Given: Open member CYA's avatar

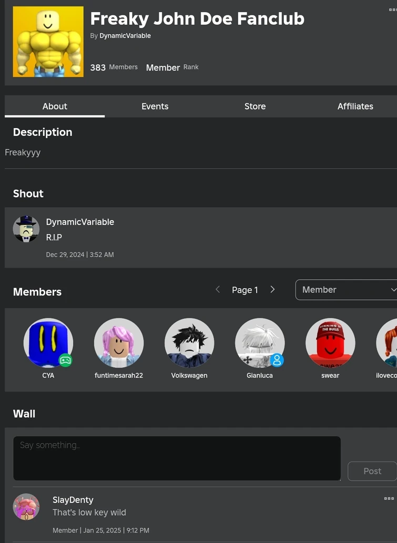Looking at the screenshot, I should tap(48, 343).
